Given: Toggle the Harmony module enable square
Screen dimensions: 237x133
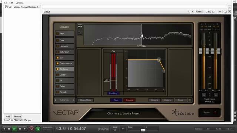Looking at the screenshot, I should coord(58,46).
